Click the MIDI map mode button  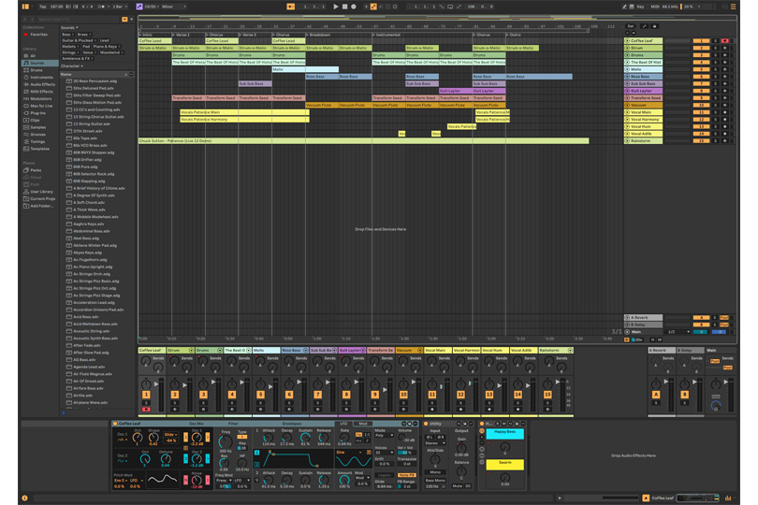[x=655, y=7]
